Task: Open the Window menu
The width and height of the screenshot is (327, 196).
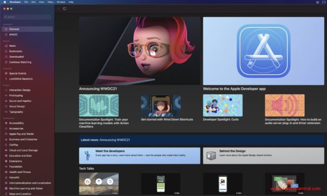Action: click(61, 2)
